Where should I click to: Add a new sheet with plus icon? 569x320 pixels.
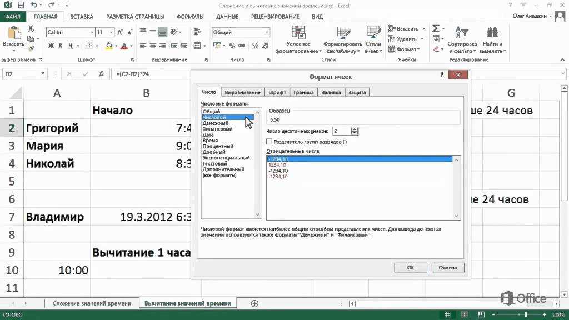point(254,303)
